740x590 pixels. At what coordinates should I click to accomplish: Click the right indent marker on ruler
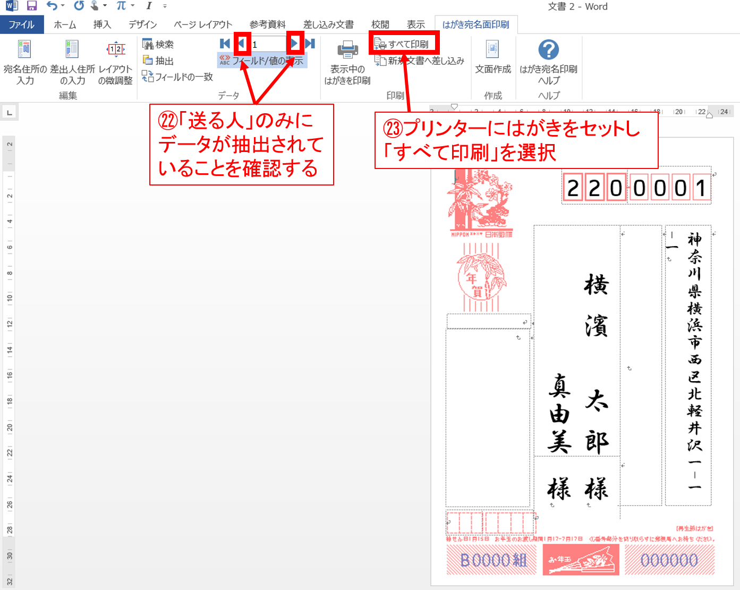pyautogui.click(x=709, y=115)
